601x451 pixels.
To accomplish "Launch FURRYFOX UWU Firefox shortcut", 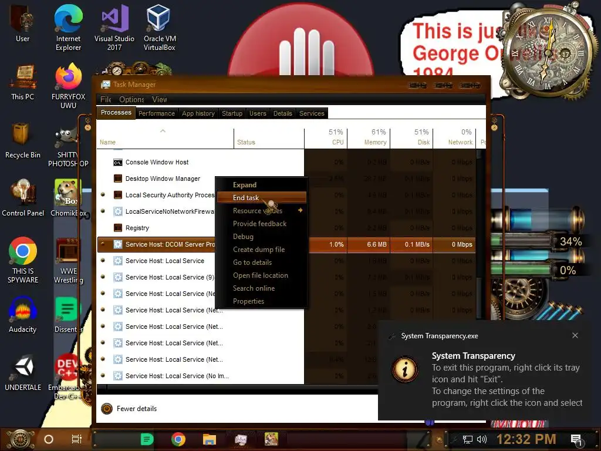I will click(68, 86).
